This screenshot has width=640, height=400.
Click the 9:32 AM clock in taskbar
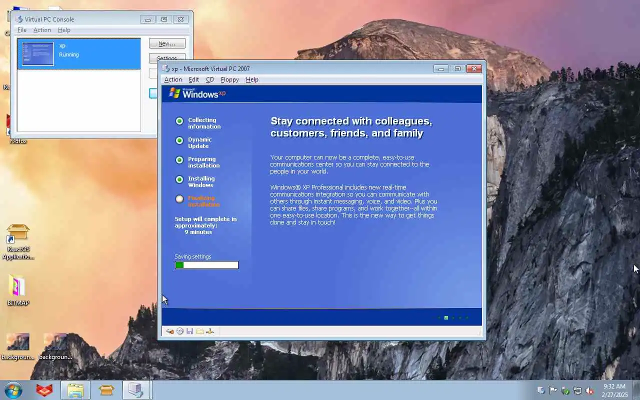[614, 386]
